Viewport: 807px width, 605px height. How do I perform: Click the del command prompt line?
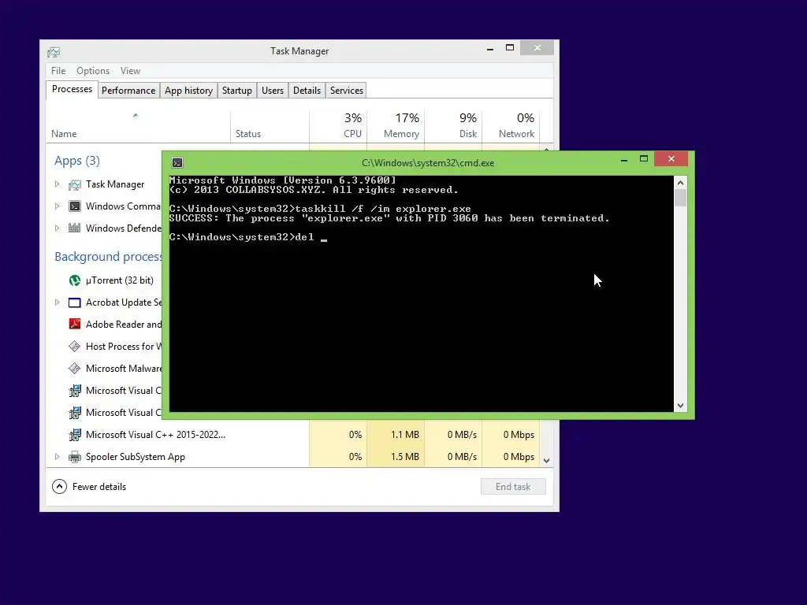[x=248, y=237]
